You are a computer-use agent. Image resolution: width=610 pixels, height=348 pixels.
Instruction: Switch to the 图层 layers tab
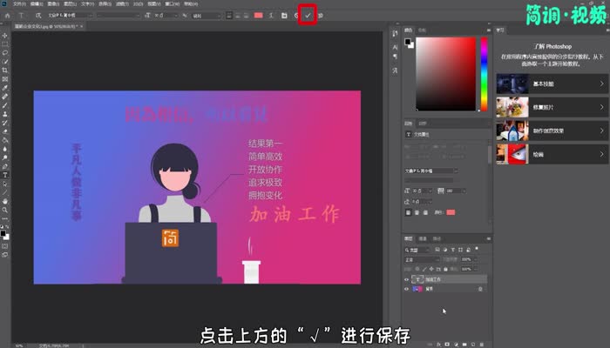point(410,238)
